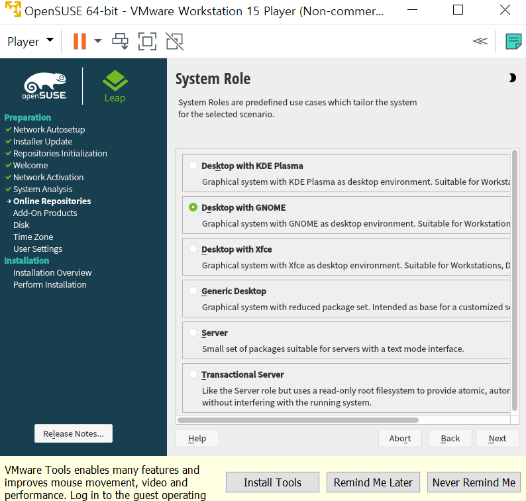Click Installer Update step in sidebar

pos(42,141)
